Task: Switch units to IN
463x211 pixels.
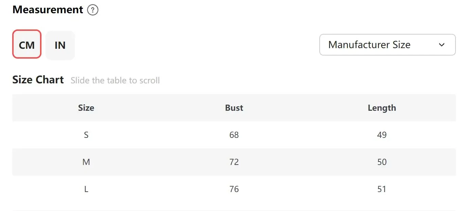Action: point(60,45)
